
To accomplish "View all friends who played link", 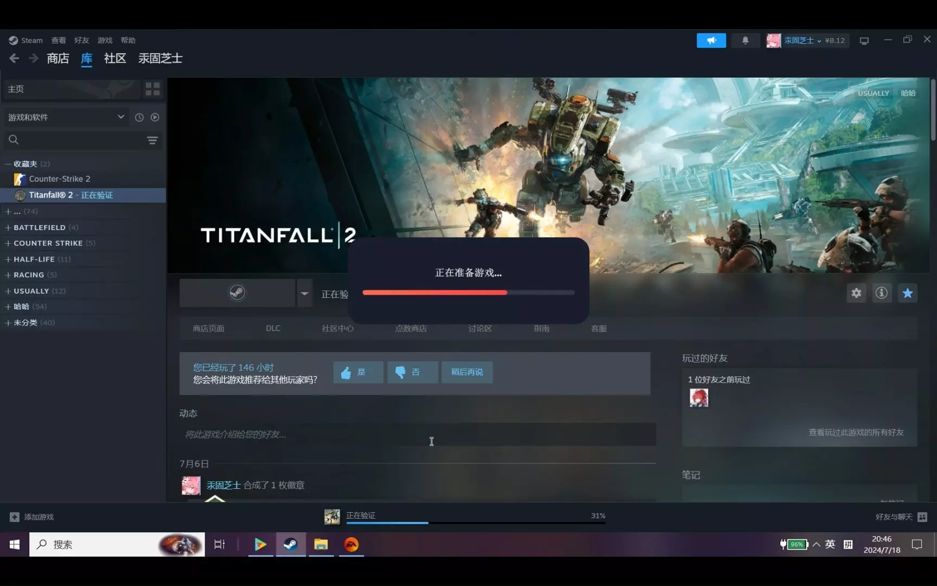I will [856, 432].
